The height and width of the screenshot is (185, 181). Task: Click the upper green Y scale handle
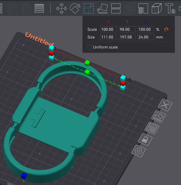tap(87, 63)
